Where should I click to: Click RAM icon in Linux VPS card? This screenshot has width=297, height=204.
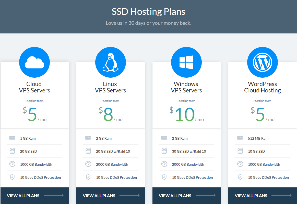pos(88,138)
